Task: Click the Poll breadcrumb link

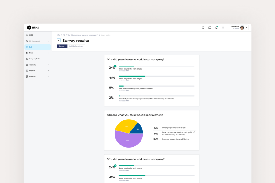Action: (x=64, y=35)
